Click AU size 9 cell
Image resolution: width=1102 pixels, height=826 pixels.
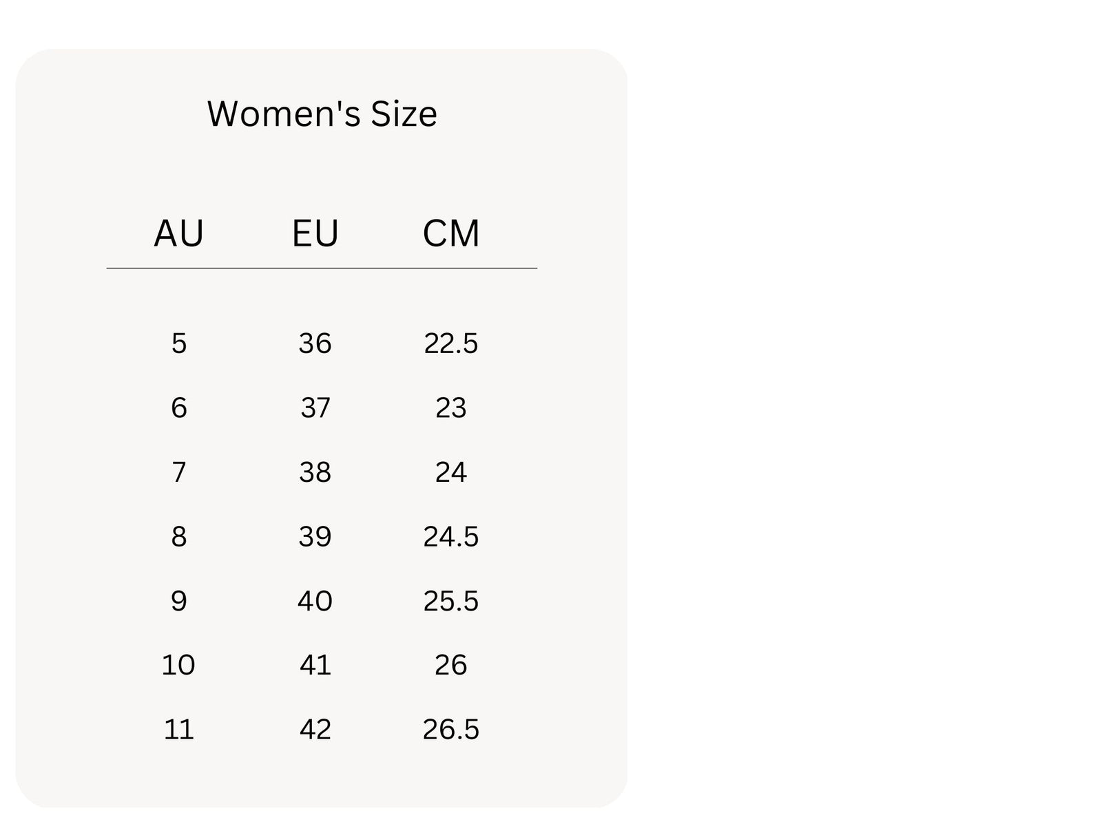[x=178, y=601]
